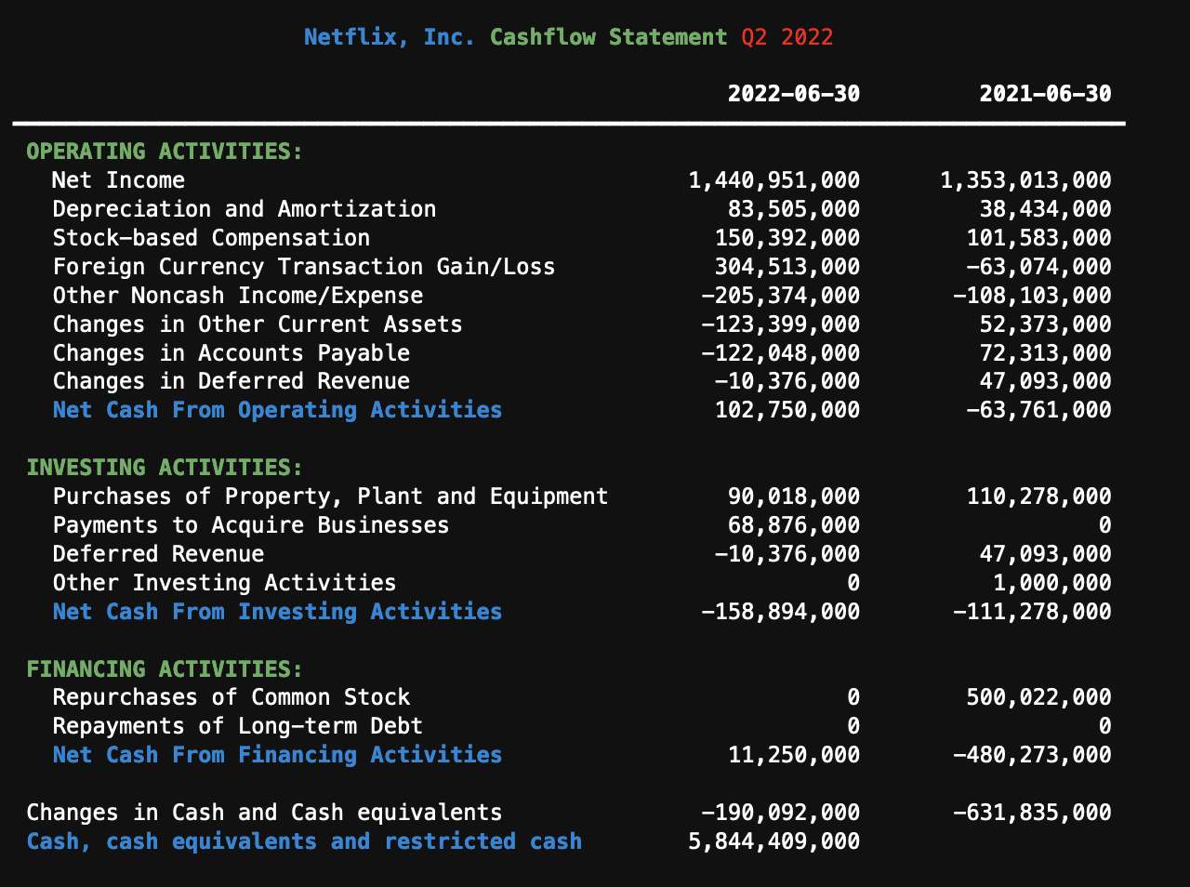Click the red Q2 2022 label

tap(787, 37)
